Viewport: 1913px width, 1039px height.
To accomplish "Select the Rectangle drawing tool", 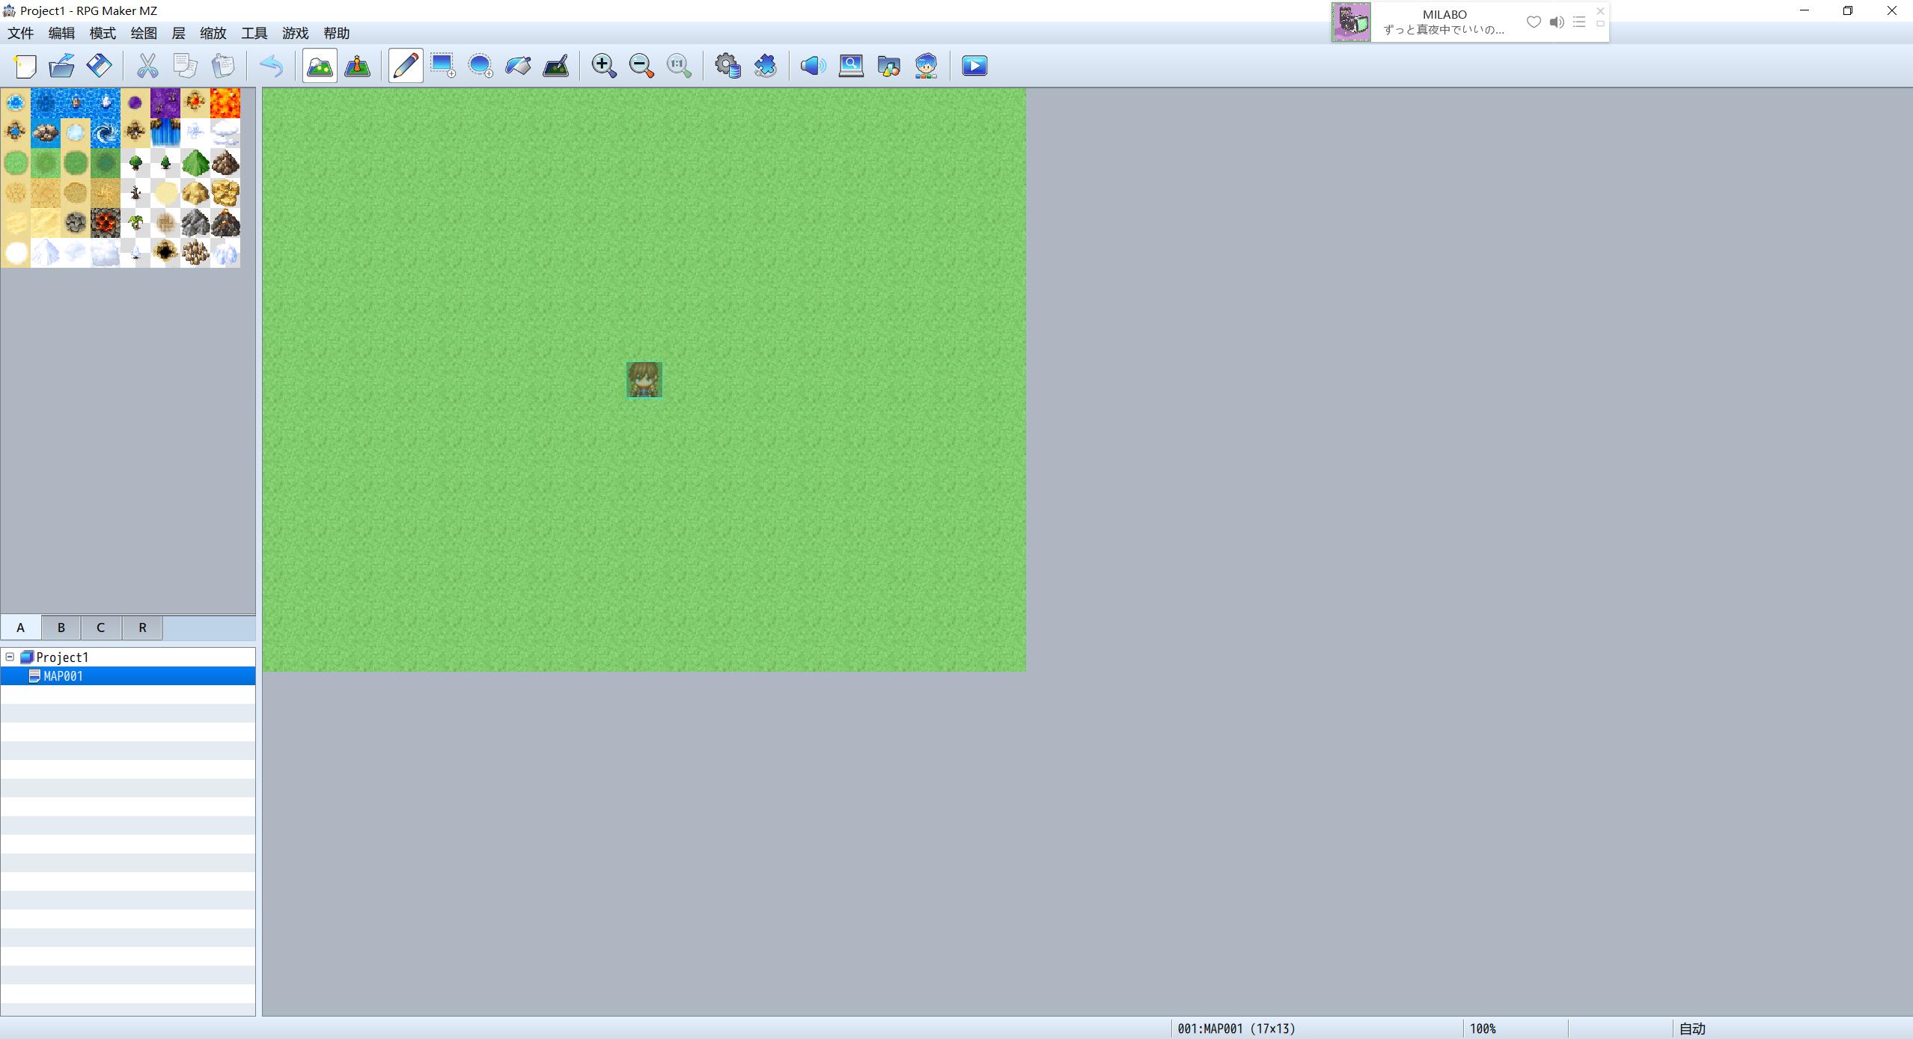I will (443, 66).
